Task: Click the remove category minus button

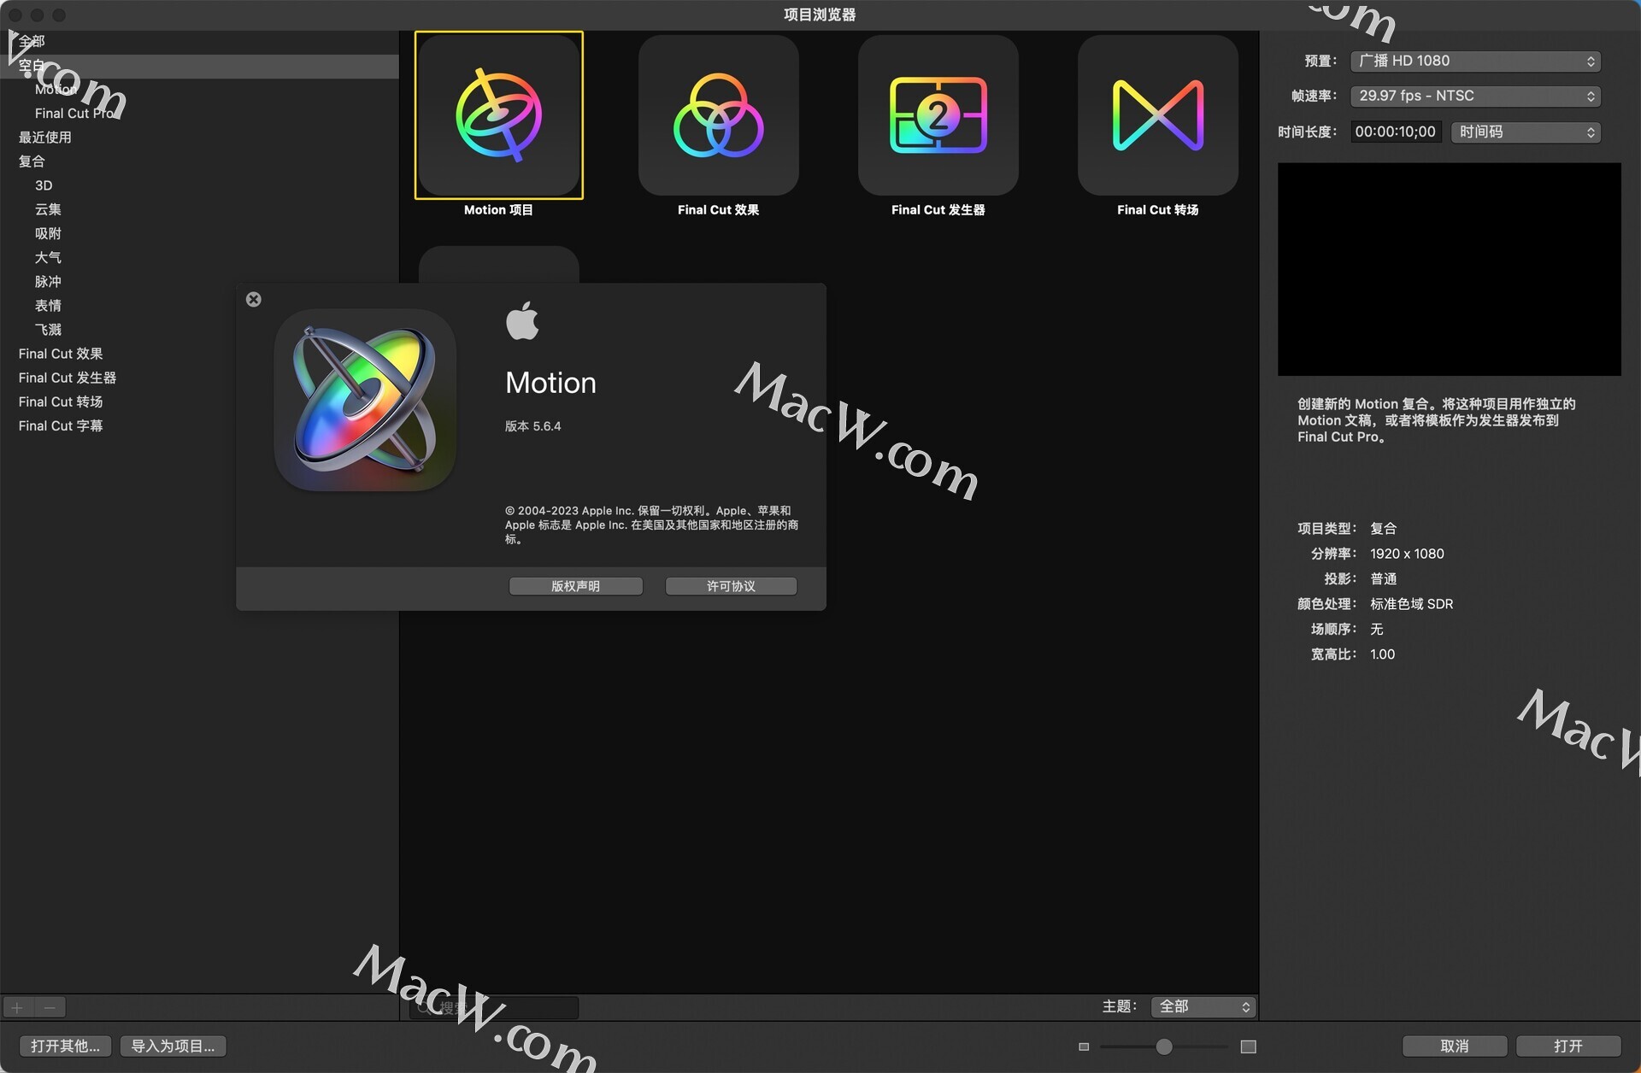Action: 50,1007
